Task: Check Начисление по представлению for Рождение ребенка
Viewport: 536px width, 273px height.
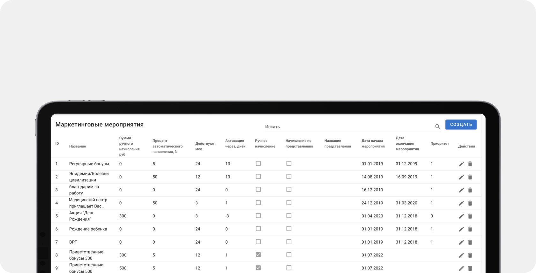Action: tap(289, 229)
